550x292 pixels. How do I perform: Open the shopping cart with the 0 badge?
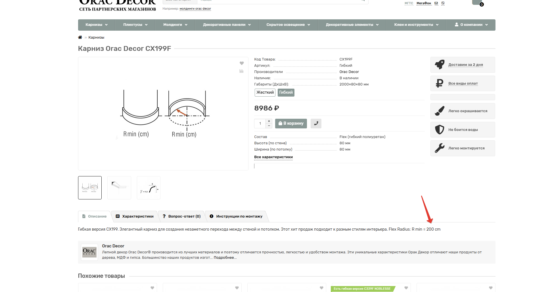point(477,2)
